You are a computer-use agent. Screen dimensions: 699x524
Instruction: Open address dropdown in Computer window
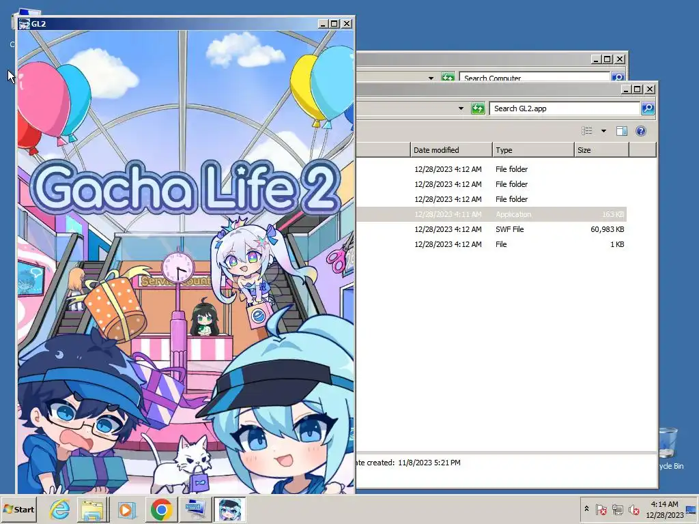coord(431,78)
